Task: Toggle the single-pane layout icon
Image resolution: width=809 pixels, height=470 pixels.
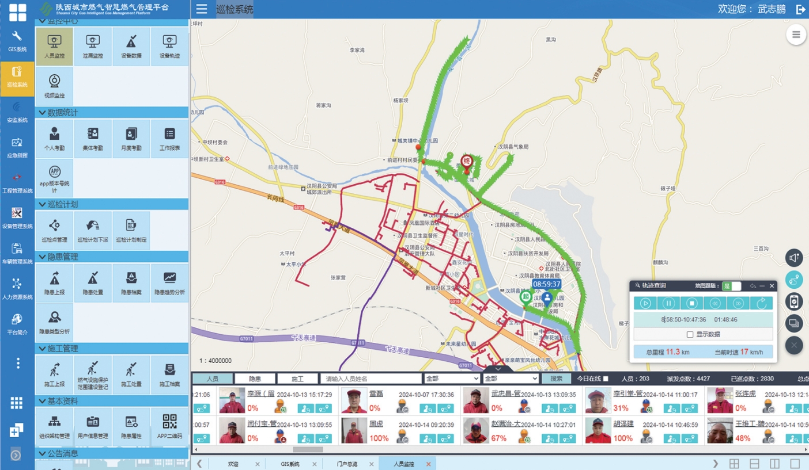Action: 795,464
